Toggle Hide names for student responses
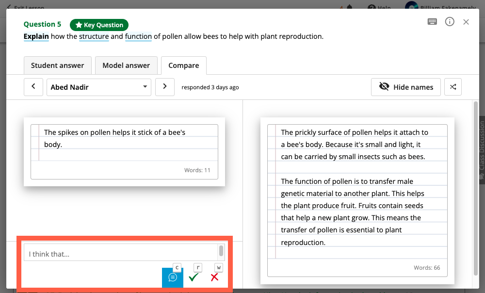 [405, 87]
